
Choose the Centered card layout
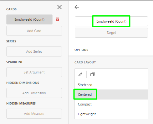point(111,94)
